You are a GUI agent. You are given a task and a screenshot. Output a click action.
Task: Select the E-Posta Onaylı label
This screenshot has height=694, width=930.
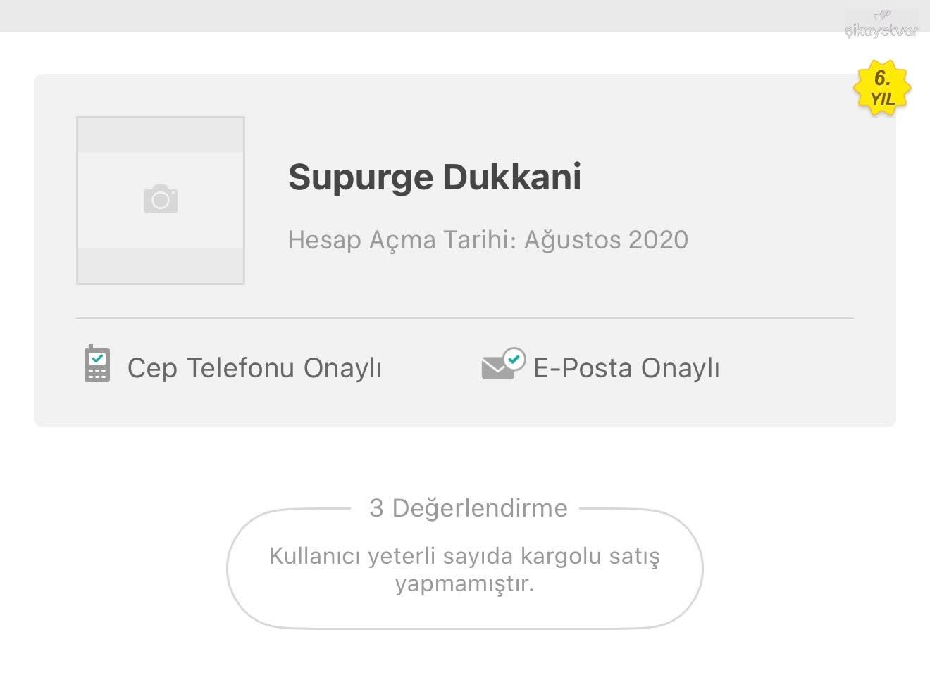point(626,368)
